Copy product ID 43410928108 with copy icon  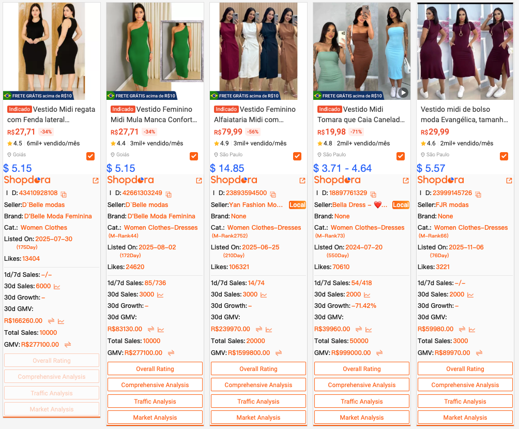click(x=64, y=194)
